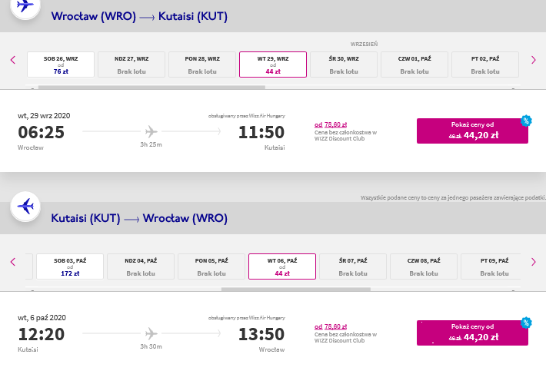The image size is (546, 374).
Task: Open return non-member price od 78,60 zł
Action: [331, 326]
